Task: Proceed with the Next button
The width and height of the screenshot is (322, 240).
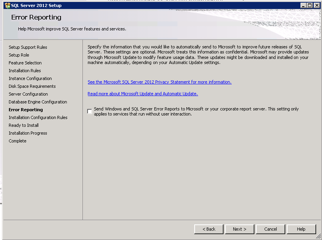Action: point(240,229)
